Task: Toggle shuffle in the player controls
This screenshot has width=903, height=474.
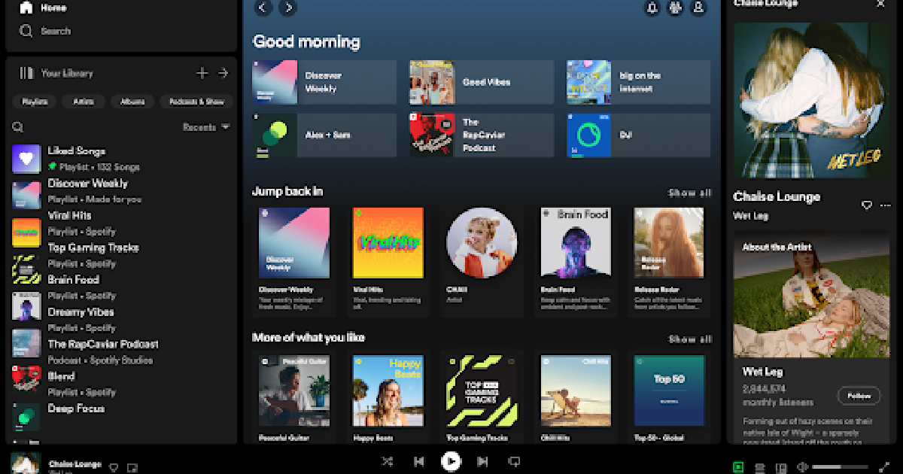Action: [x=387, y=461]
